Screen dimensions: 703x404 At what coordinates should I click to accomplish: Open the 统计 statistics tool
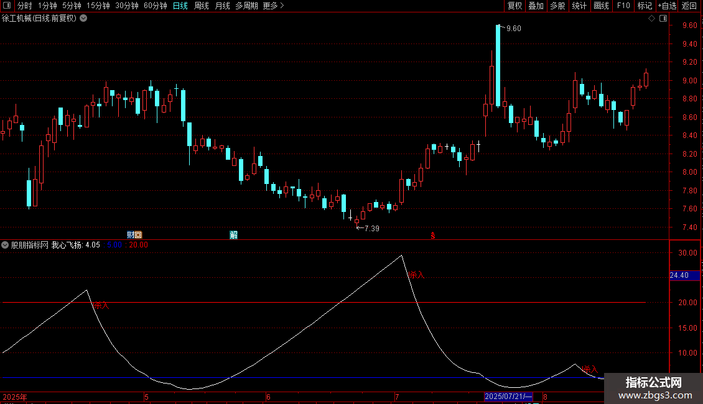click(x=579, y=6)
